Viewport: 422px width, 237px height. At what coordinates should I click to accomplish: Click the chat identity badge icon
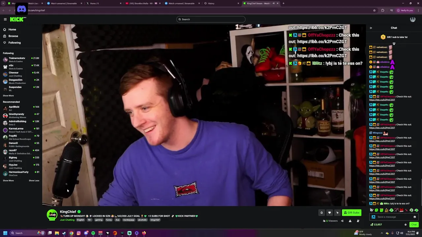coord(374,217)
